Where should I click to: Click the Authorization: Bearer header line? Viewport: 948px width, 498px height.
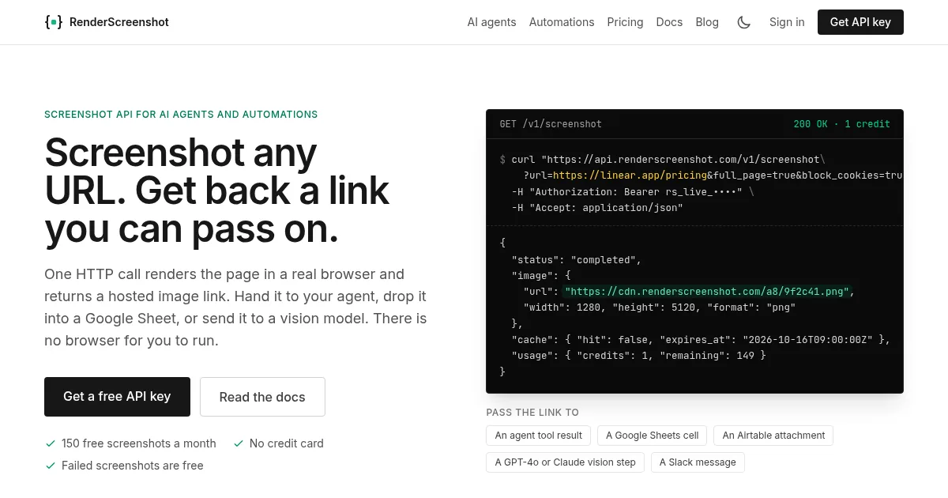[x=633, y=192]
